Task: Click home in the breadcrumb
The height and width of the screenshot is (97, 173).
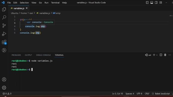Action: point(24,13)
